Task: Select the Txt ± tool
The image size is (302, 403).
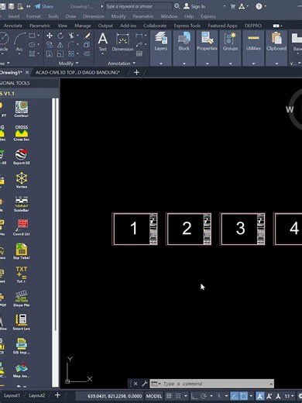Action: point(22,274)
